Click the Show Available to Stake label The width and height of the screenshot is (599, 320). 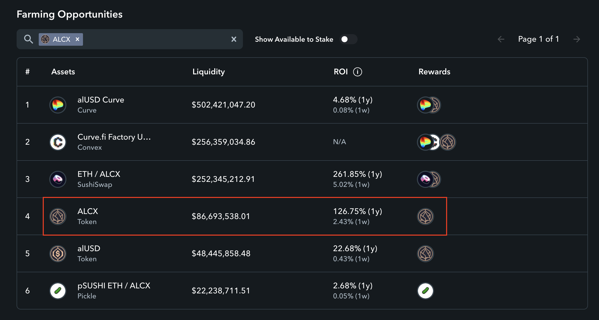(x=294, y=39)
